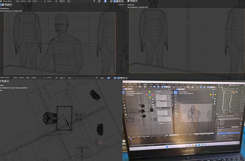Switch to Animation workspace tab on laptop
The width and height of the screenshot is (245, 161).
[x=182, y=85]
